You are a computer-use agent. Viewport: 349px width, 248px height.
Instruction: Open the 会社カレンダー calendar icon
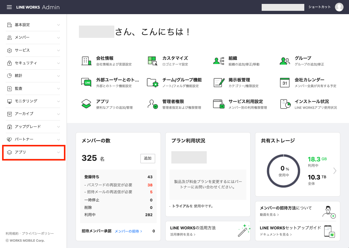pyautogui.click(x=285, y=82)
